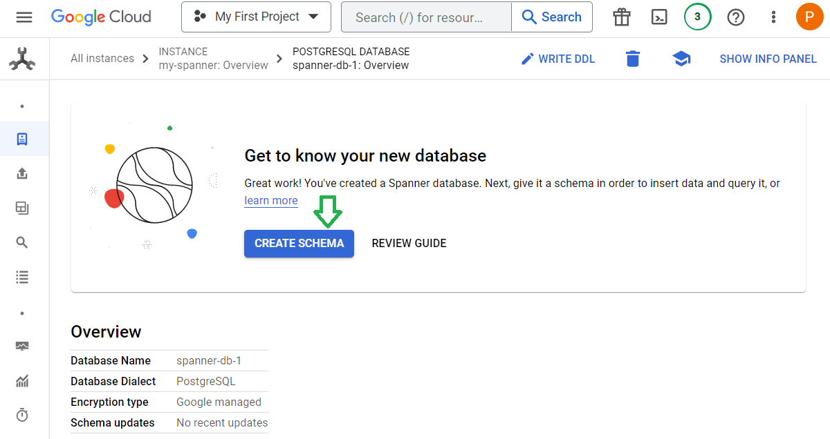Click Google managed encryption value
830x439 pixels.
[219, 402]
